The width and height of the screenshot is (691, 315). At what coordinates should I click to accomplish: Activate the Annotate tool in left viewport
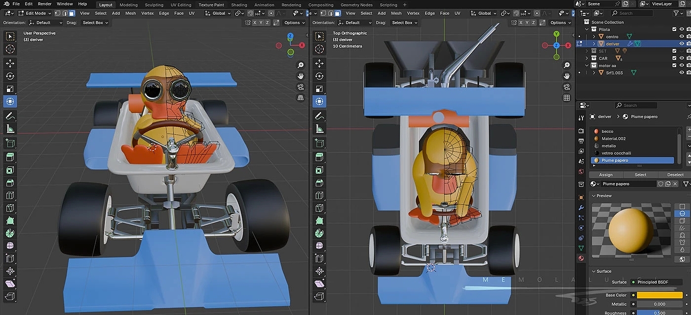pos(10,116)
